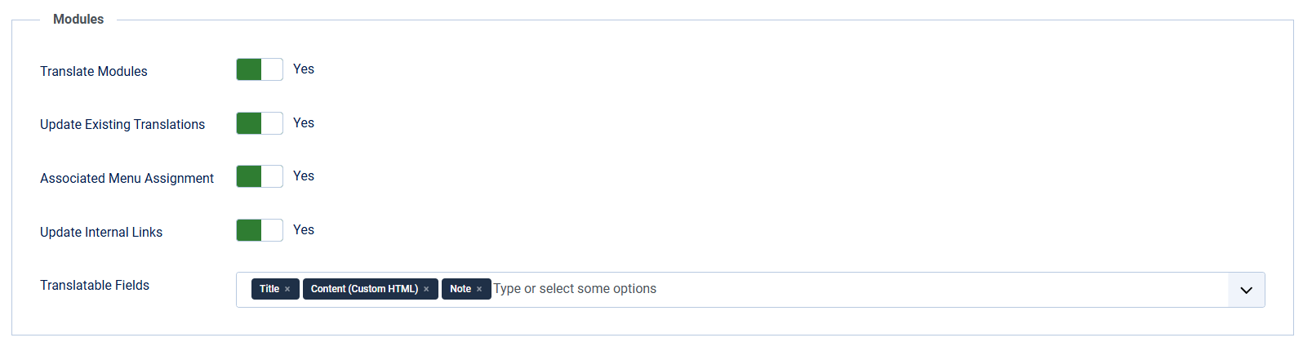Click the 'Yes' text beside Update Internal Links
The width and height of the screenshot is (1312, 351).
coord(304,230)
